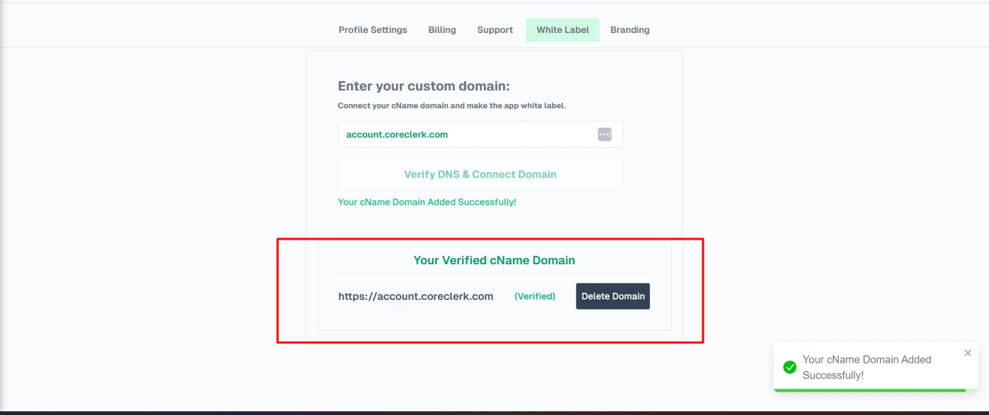Click the green checkmark icon in toast

click(789, 367)
